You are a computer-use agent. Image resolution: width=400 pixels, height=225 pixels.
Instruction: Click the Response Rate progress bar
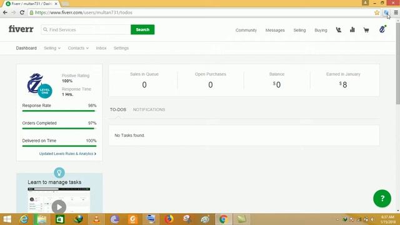pyautogui.click(x=59, y=111)
